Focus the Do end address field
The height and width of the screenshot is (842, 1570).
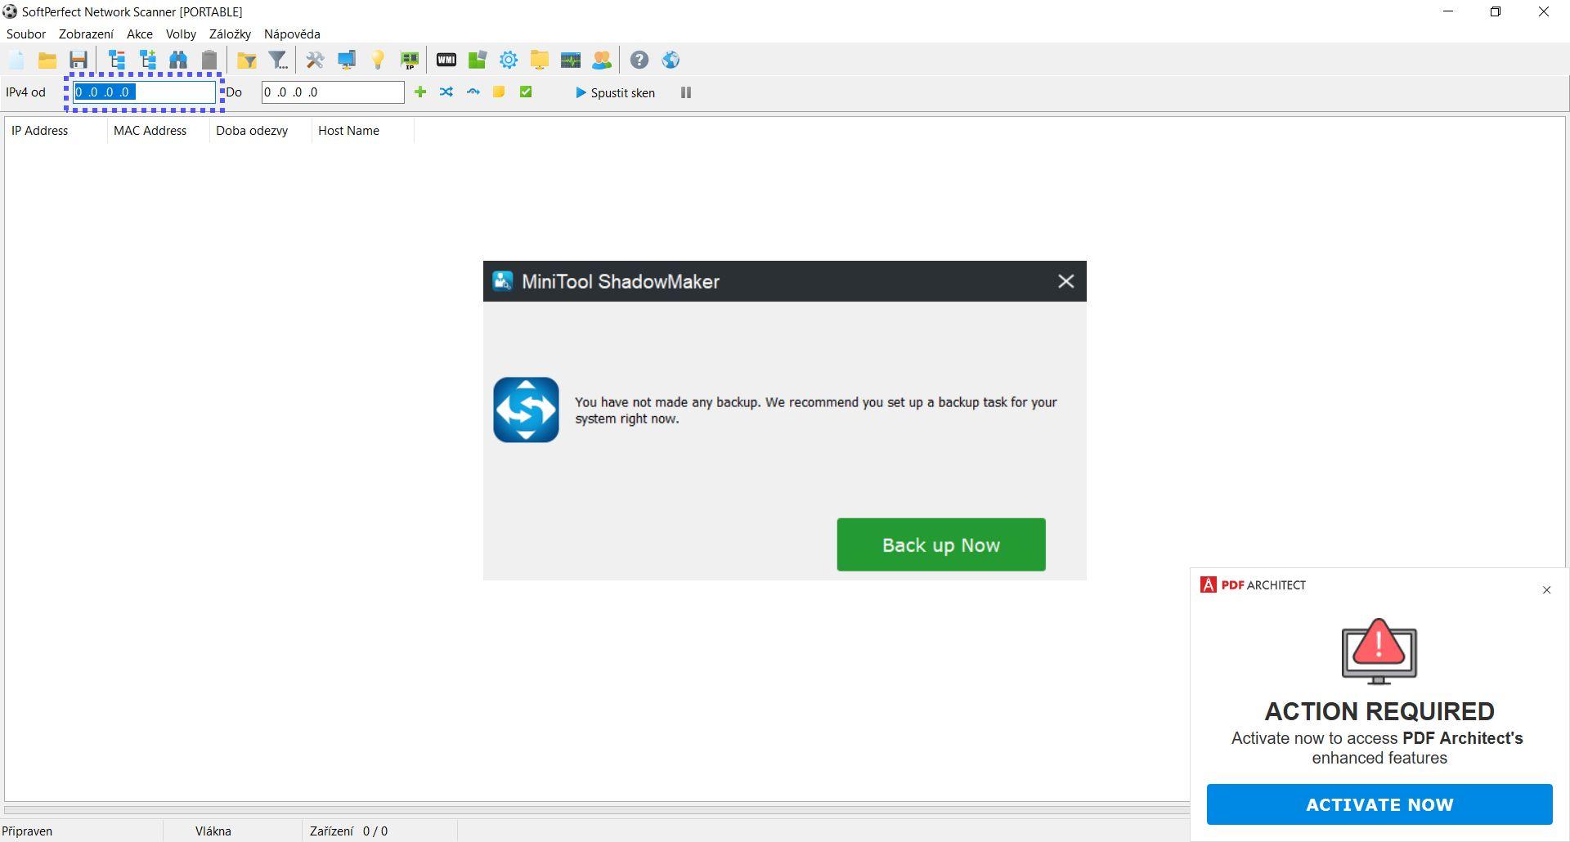(x=333, y=92)
